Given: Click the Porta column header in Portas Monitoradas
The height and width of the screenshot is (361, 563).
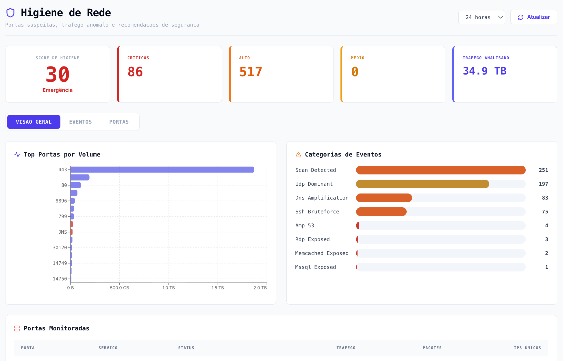Looking at the screenshot, I should pos(28,348).
